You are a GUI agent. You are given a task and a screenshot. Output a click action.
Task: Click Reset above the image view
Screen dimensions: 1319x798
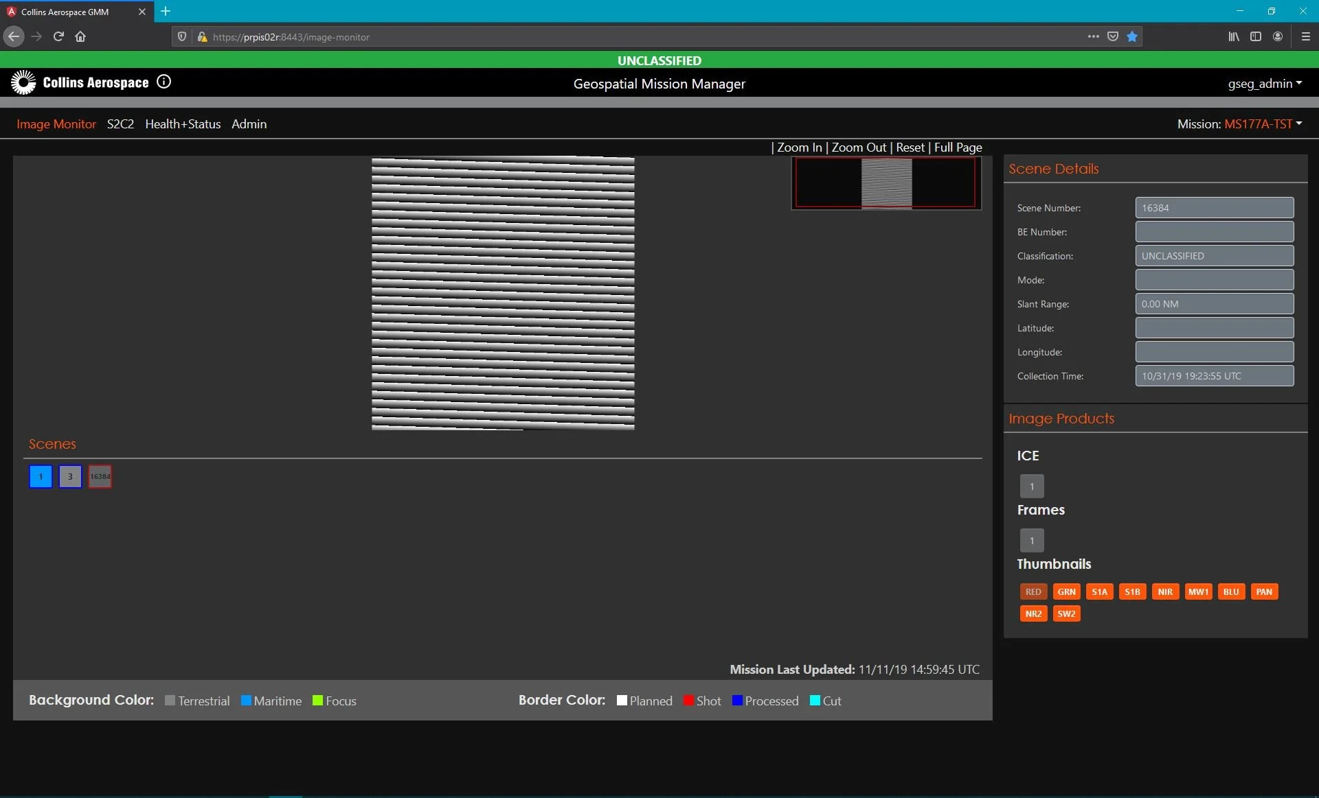(x=910, y=147)
